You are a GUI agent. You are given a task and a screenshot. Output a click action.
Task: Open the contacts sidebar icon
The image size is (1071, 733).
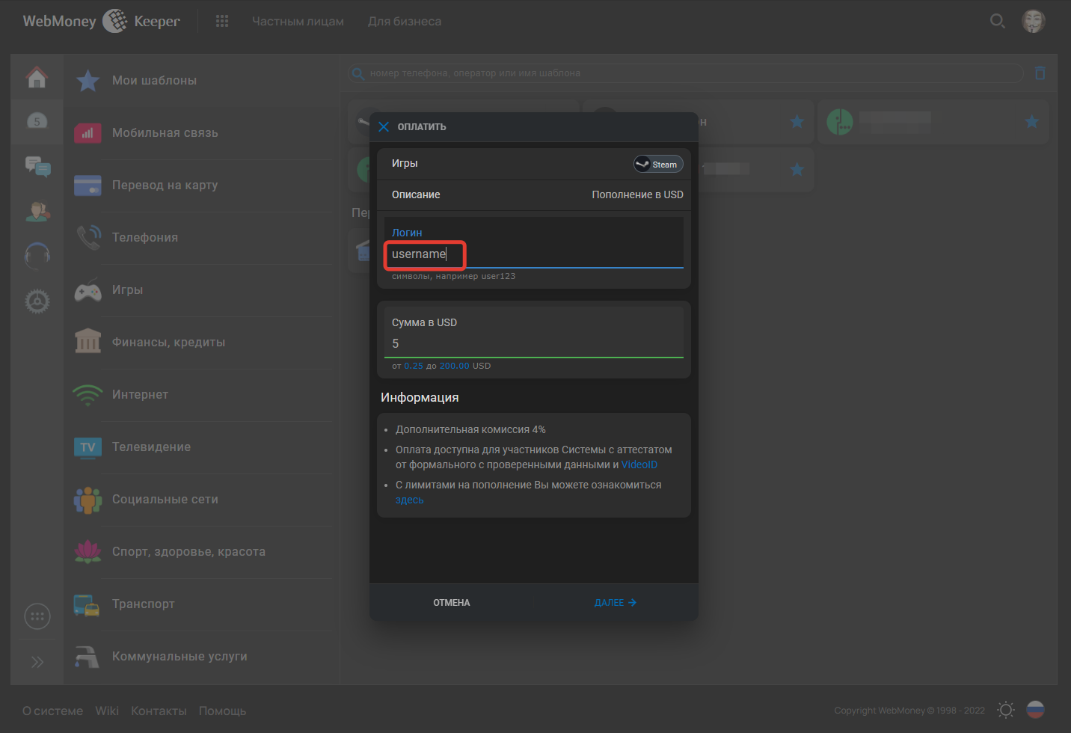[37, 211]
